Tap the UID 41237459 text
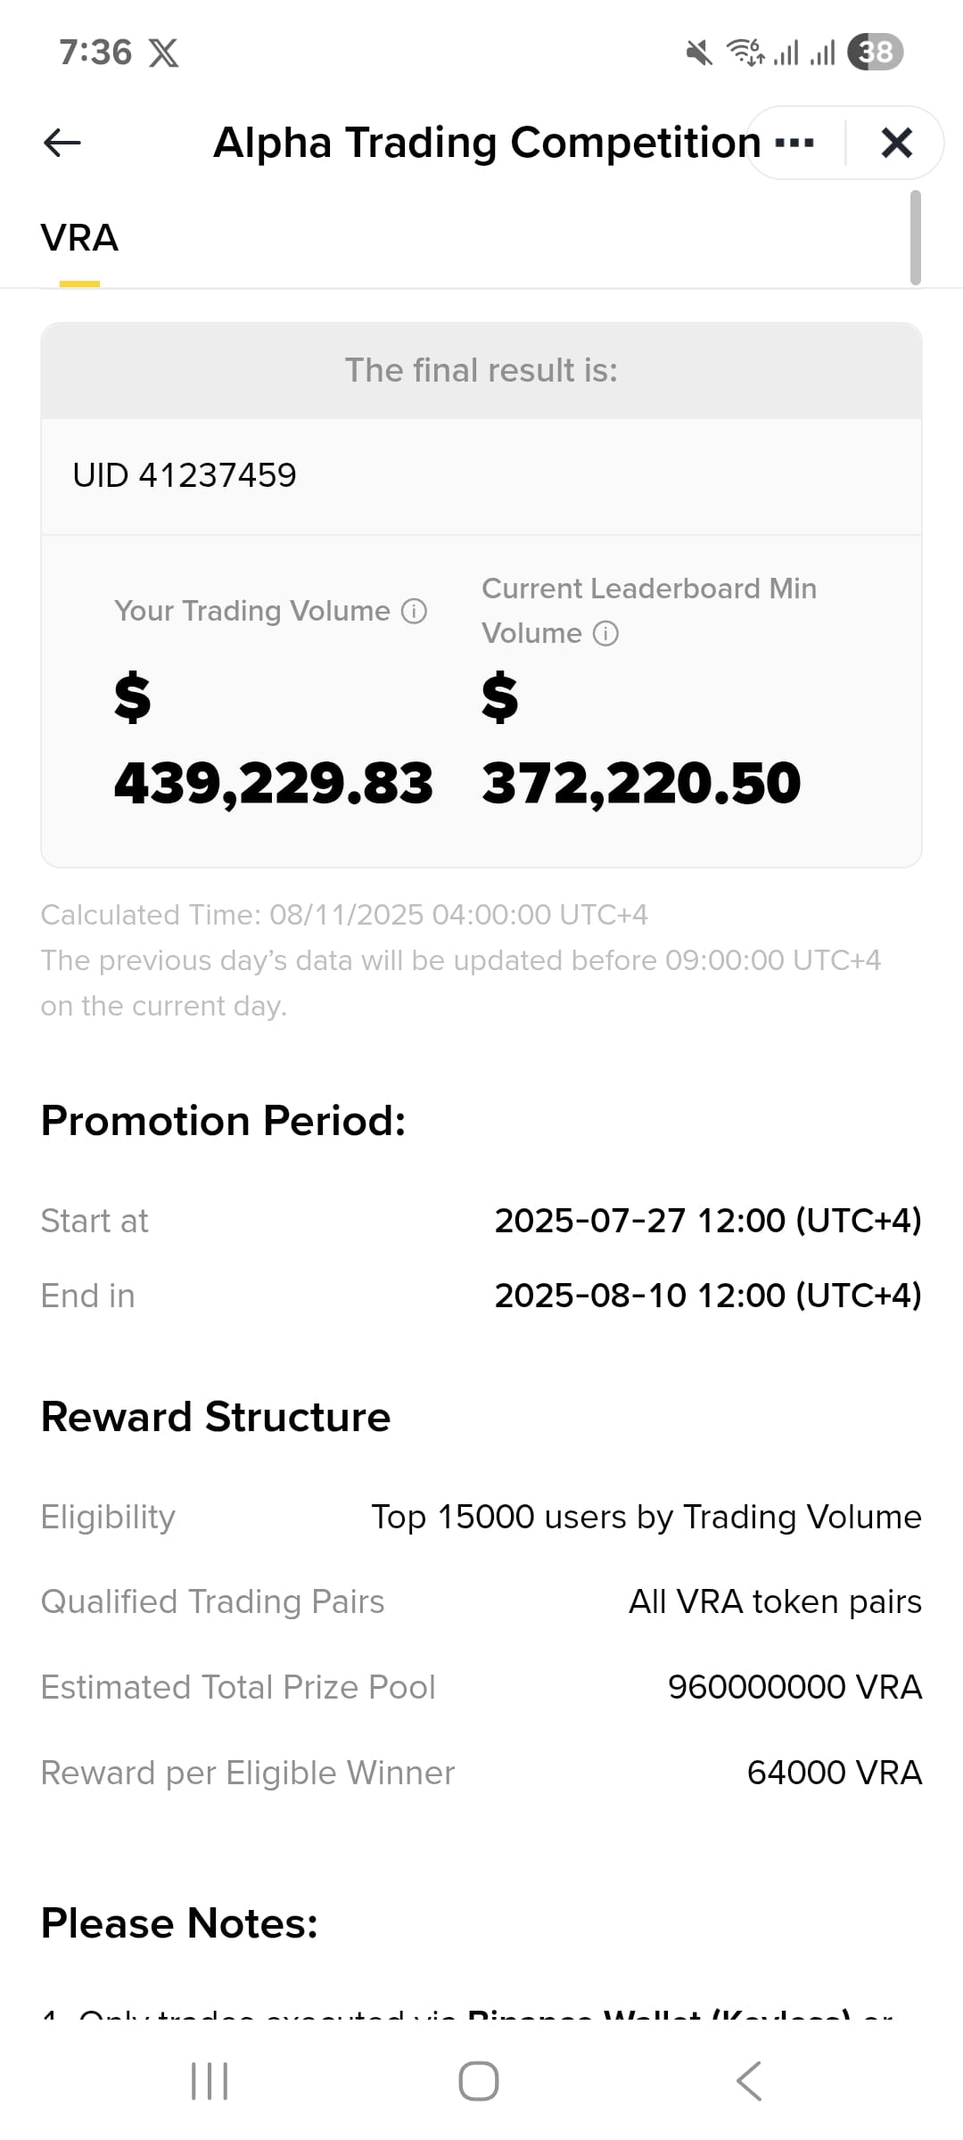 tap(185, 475)
